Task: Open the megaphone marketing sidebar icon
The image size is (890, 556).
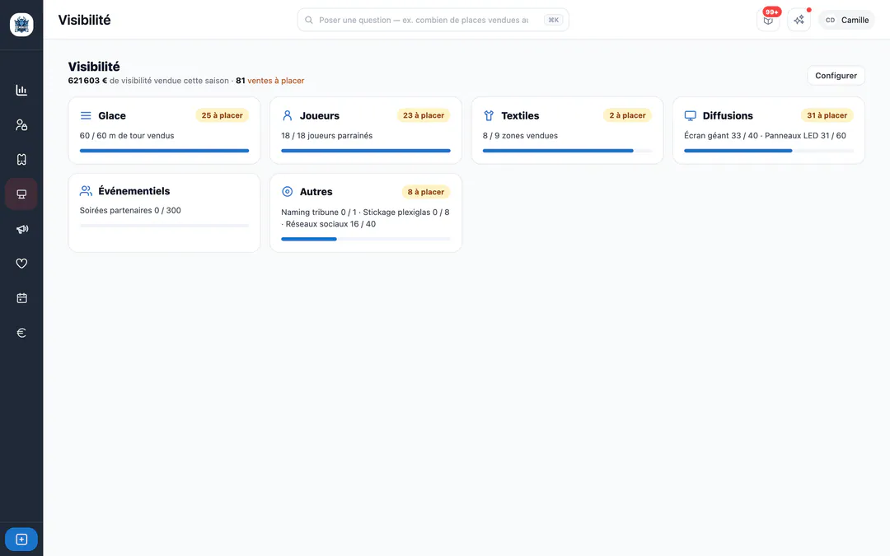Action: pos(21,229)
